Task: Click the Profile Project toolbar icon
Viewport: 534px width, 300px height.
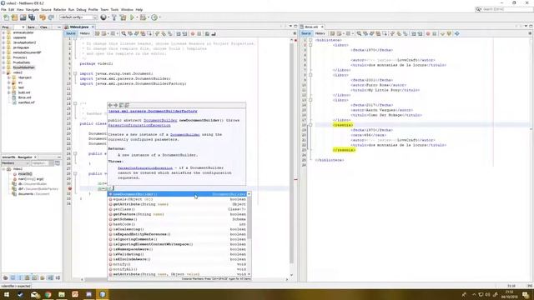Action: tap(154, 17)
